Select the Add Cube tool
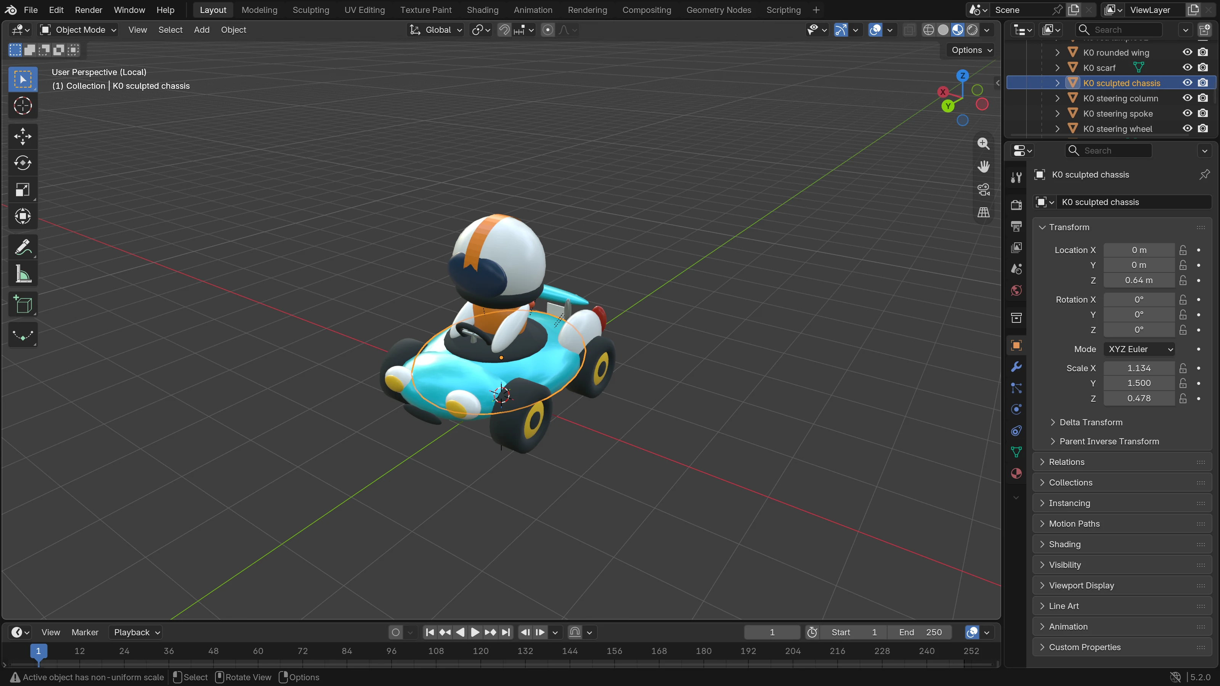The width and height of the screenshot is (1220, 686). point(23,305)
